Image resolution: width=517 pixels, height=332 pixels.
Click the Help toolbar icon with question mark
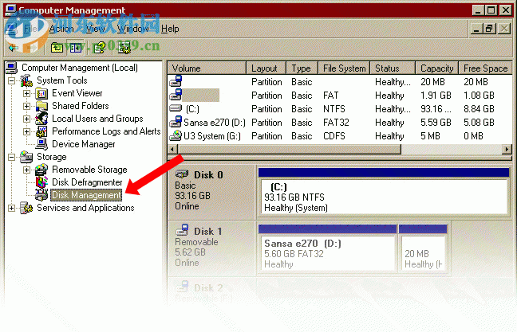(x=99, y=48)
